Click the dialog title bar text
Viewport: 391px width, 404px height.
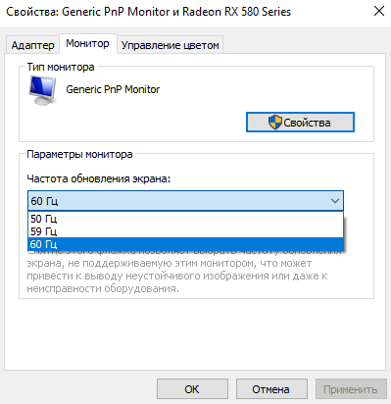click(148, 12)
